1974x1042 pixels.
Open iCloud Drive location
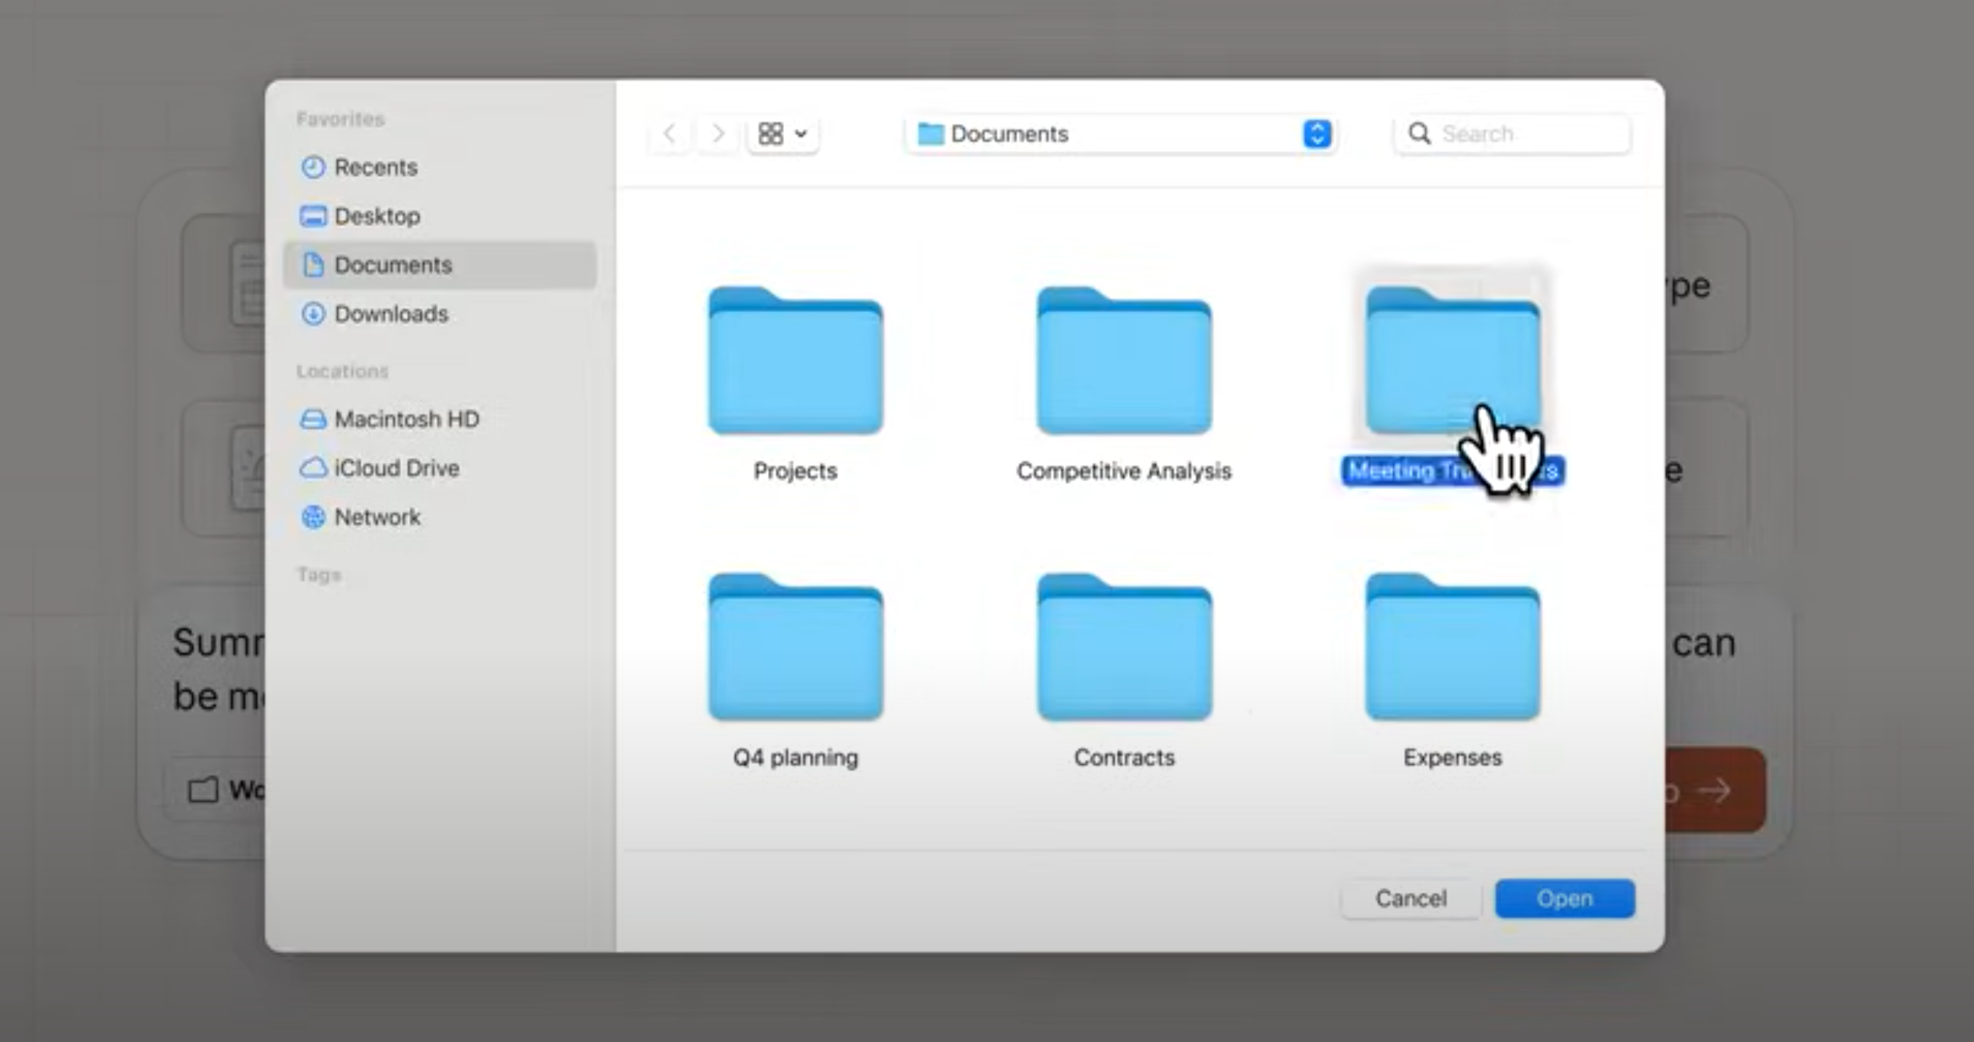395,468
